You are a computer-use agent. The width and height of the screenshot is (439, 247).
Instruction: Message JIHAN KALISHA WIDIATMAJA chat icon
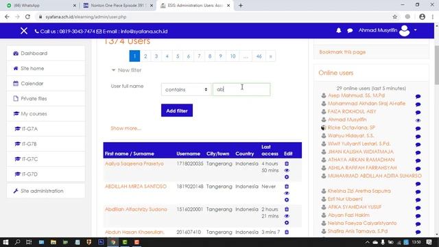pyautogui.click(x=418, y=153)
